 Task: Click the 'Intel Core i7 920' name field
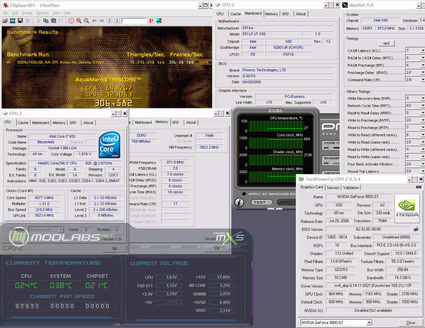pos(62,136)
